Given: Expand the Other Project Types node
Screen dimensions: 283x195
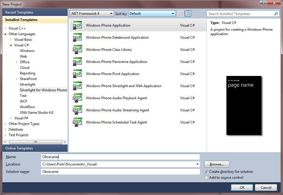Looking at the screenshot, I should tap(5, 124).
